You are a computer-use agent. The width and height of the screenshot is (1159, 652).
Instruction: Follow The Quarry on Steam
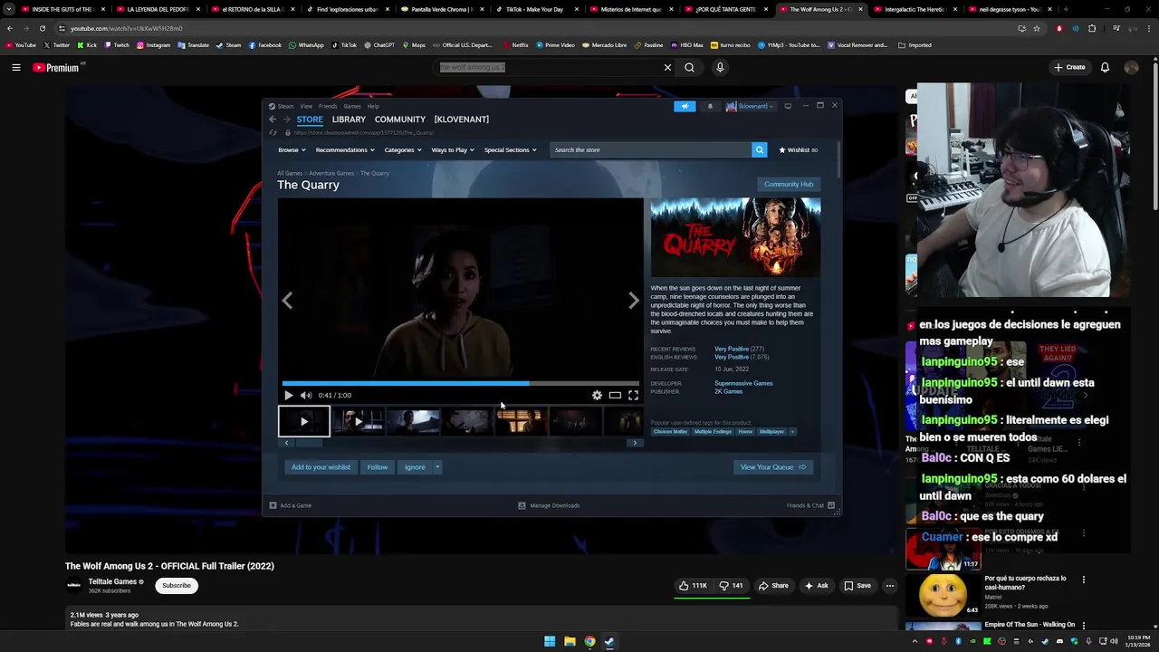(378, 467)
